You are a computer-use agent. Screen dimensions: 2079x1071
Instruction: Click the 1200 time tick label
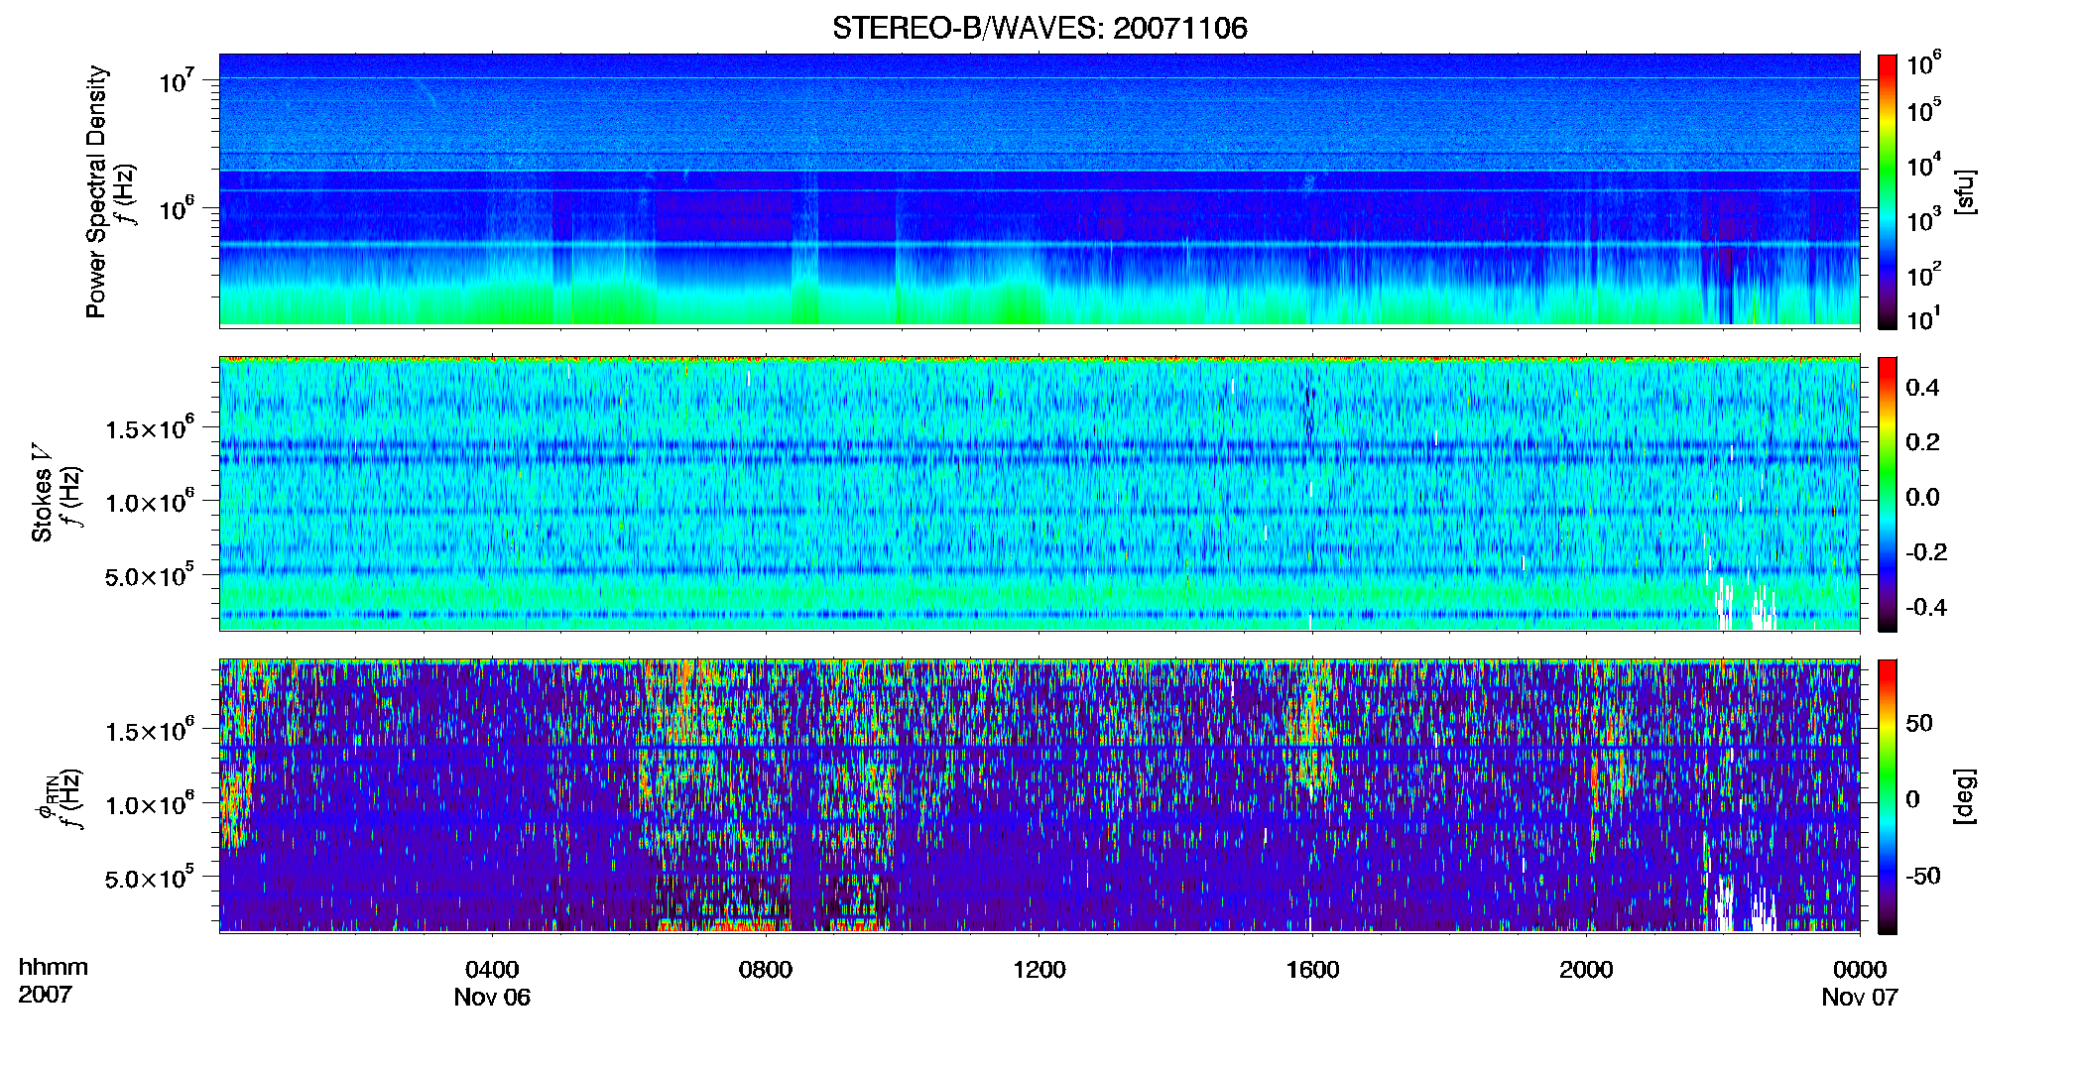1039,969
